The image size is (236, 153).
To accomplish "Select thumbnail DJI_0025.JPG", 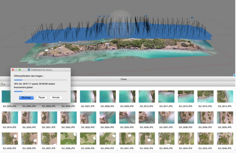I will 127,117.
